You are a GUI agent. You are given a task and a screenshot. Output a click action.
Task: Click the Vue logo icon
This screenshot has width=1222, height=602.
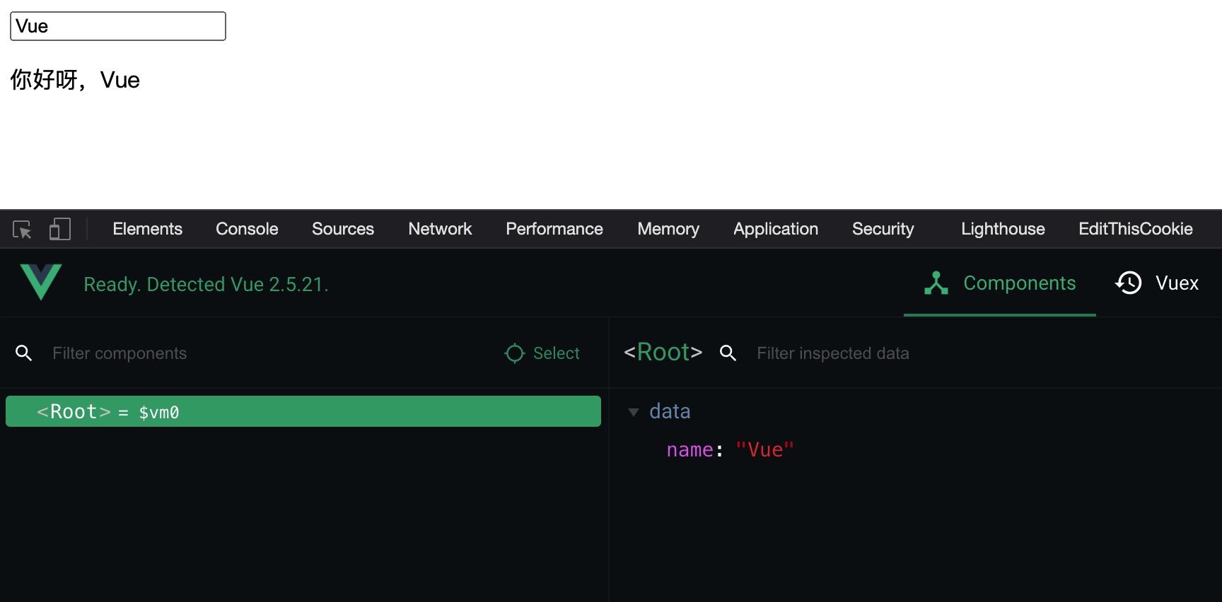(41, 282)
